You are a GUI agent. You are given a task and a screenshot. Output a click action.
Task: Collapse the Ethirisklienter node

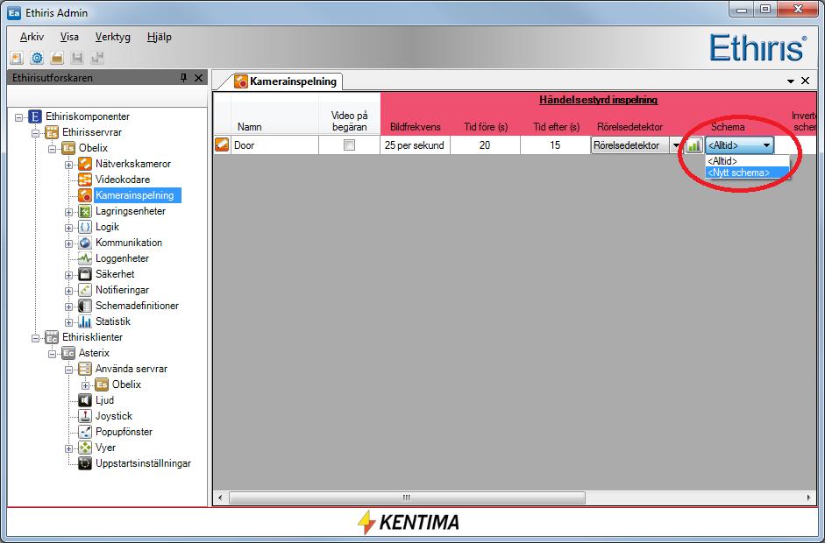tap(36, 338)
